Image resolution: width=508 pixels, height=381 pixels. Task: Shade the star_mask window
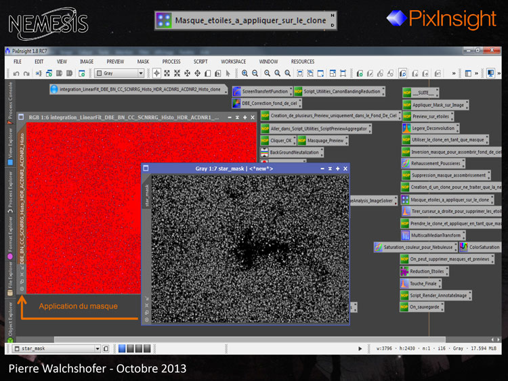point(330,169)
